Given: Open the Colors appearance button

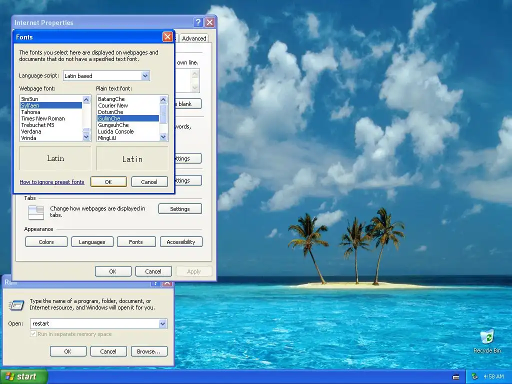Looking at the screenshot, I should coord(46,242).
